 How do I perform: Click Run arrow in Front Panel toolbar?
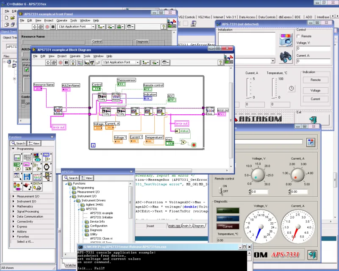click(x=35, y=27)
